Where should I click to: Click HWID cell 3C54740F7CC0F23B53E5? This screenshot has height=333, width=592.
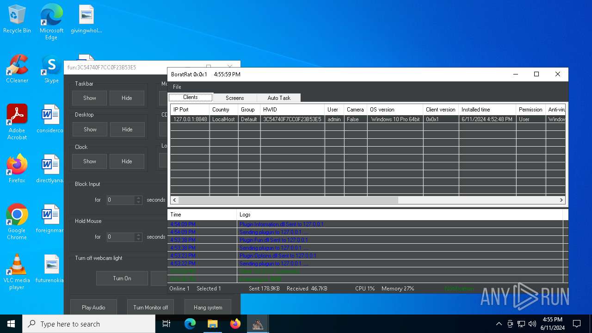pyautogui.click(x=292, y=119)
